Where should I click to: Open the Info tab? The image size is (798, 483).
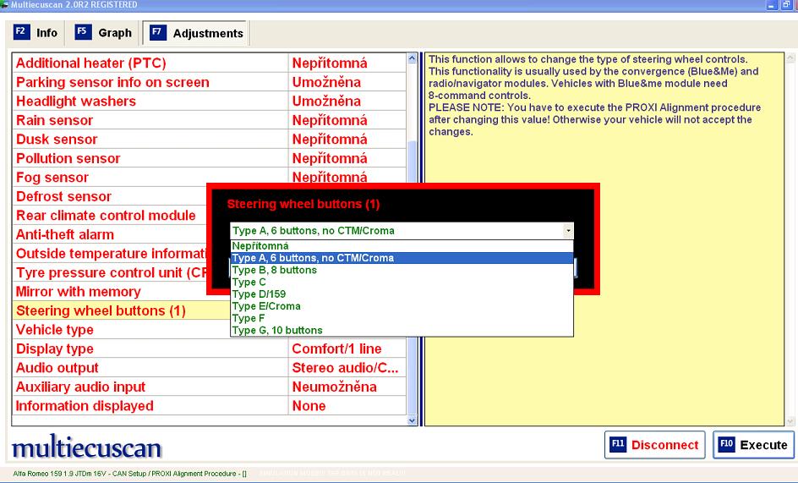pos(35,33)
